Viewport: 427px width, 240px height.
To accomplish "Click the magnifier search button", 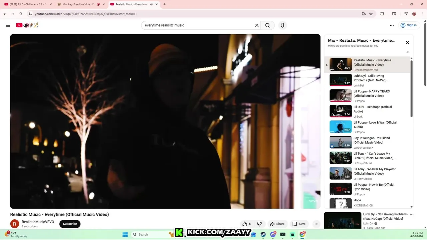I will tap(268, 25).
